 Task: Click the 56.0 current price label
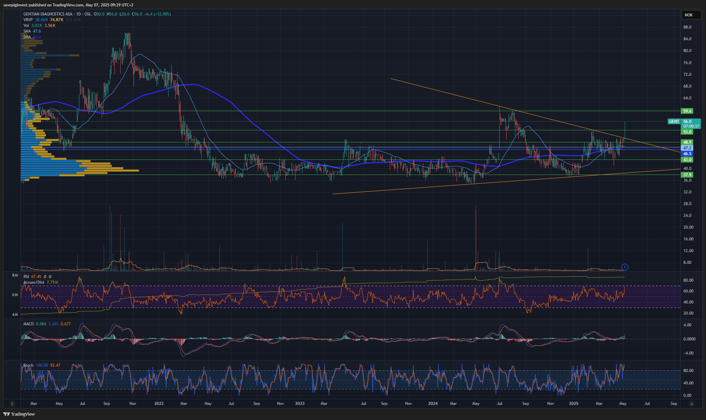(x=688, y=122)
